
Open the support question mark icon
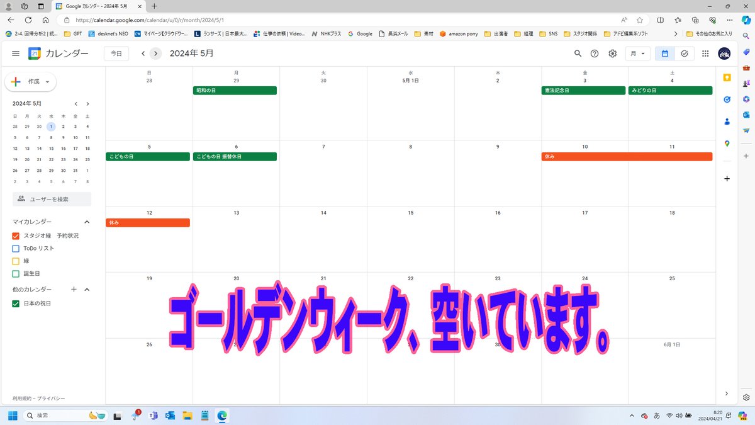click(595, 54)
